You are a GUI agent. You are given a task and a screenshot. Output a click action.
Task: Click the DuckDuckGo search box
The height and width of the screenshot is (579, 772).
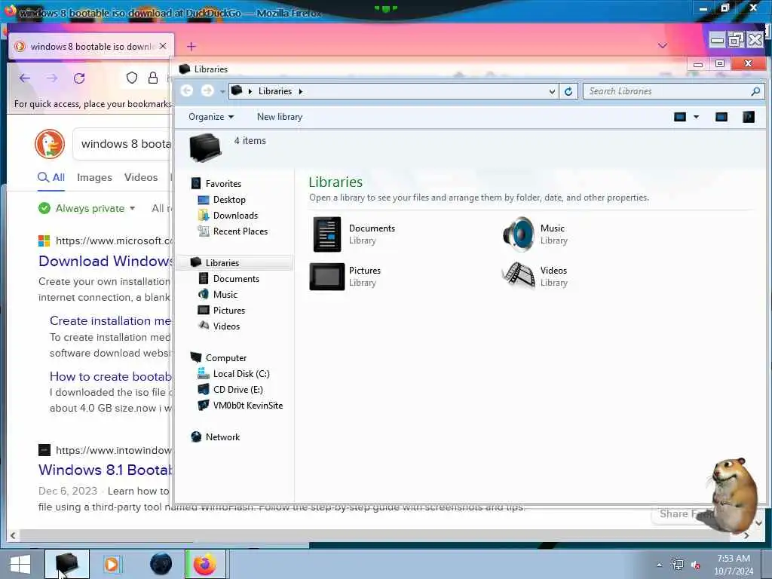(x=122, y=144)
